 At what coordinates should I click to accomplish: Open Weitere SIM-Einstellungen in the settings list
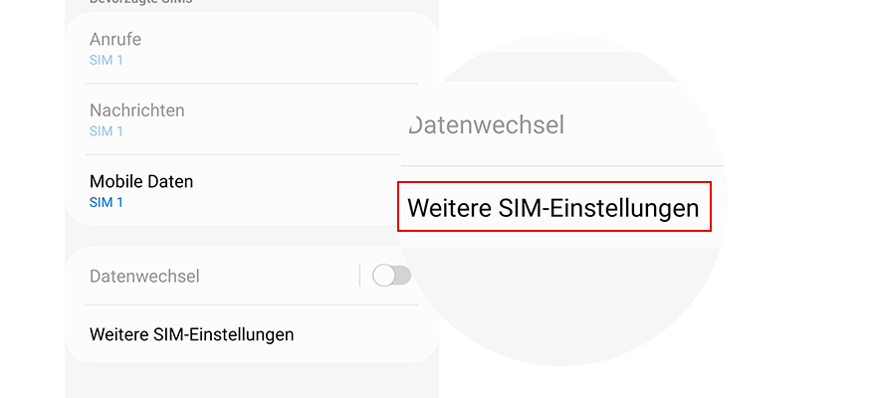(x=191, y=334)
